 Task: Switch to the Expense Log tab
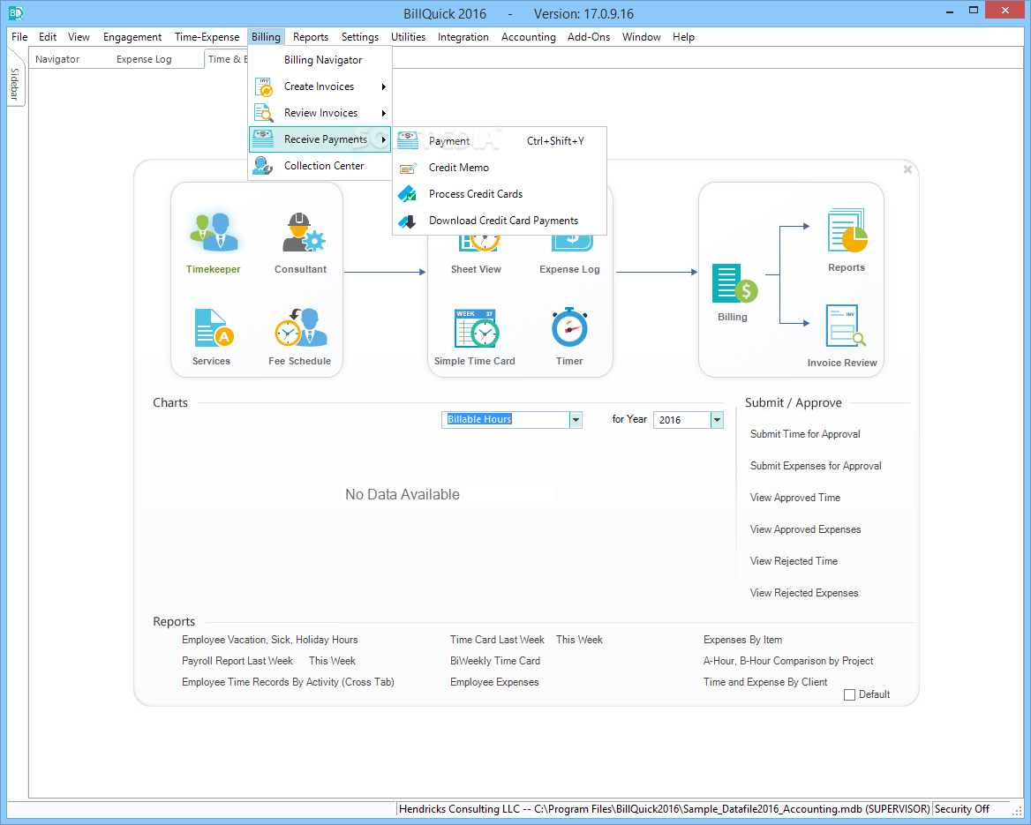[144, 59]
